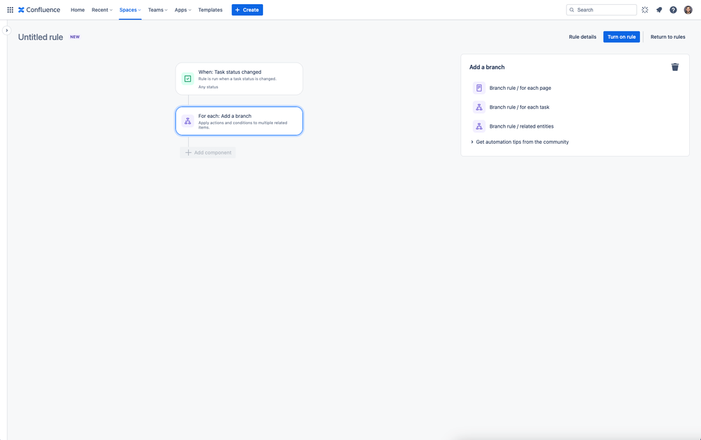Click the Confluence logo
Screen dimensions: 701x440
[x=39, y=10]
